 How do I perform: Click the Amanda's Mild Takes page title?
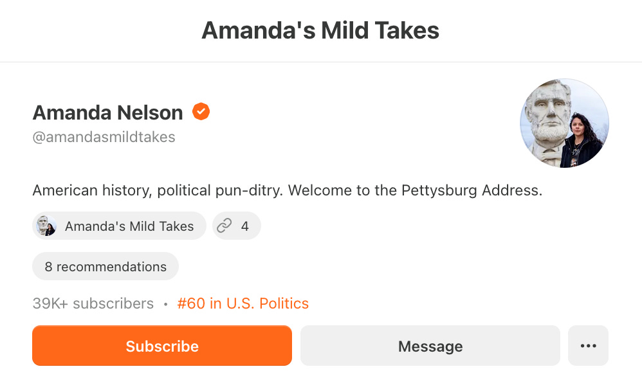[320, 30]
